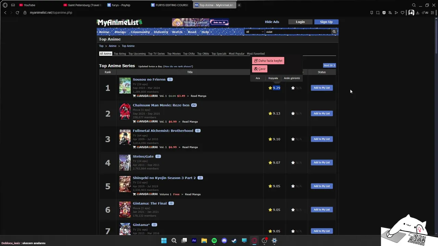Open the translate page icon
The width and height of the screenshot is (438, 246).
click(x=390, y=13)
